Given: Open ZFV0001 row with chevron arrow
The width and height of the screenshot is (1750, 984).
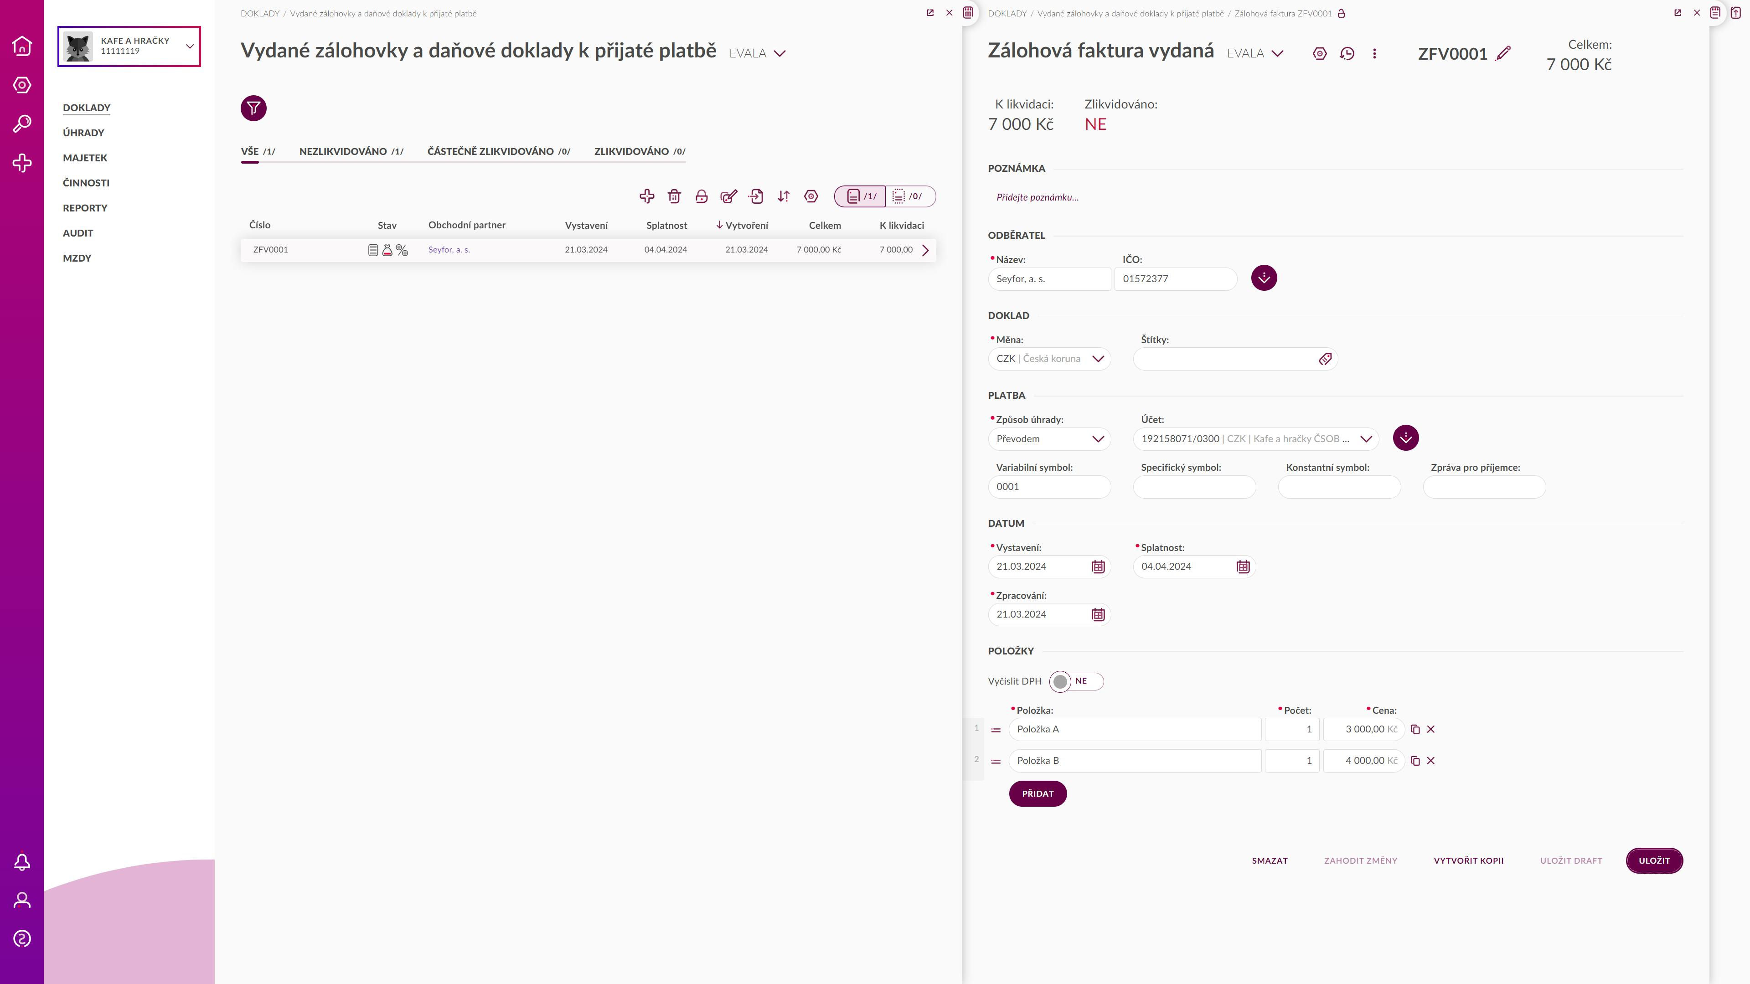Looking at the screenshot, I should (925, 250).
